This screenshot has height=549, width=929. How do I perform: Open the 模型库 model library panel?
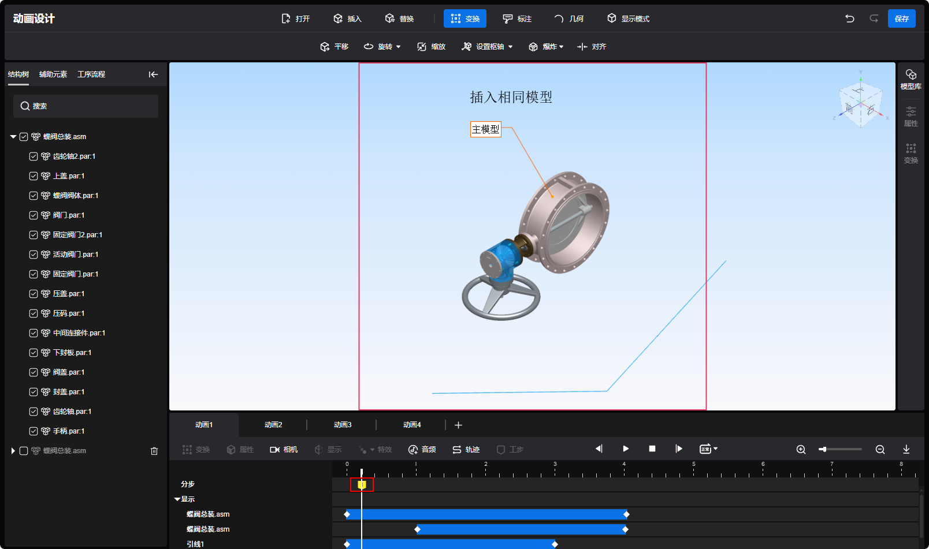coord(911,79)
